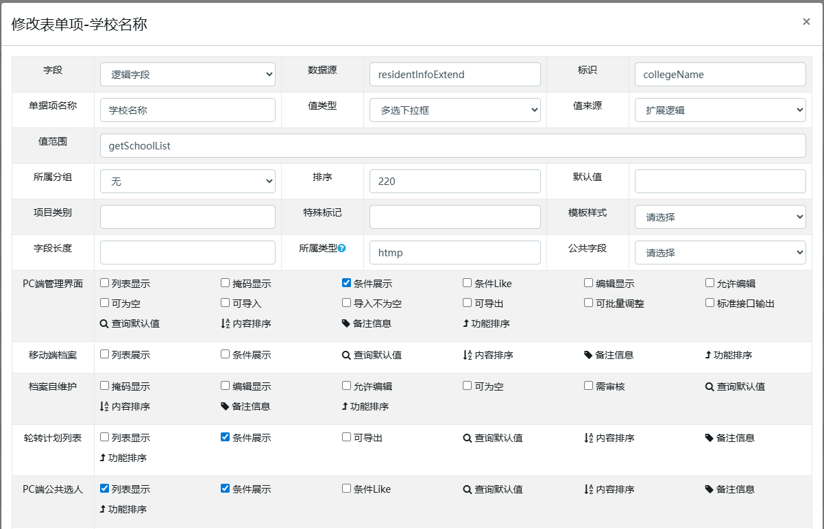Open 查询默认值 in 档案自维护 row
824x529 pixels.
pos(735,386)
